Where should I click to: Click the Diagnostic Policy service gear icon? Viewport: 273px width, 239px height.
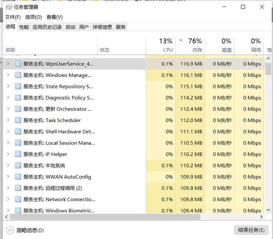click(18, 98)
